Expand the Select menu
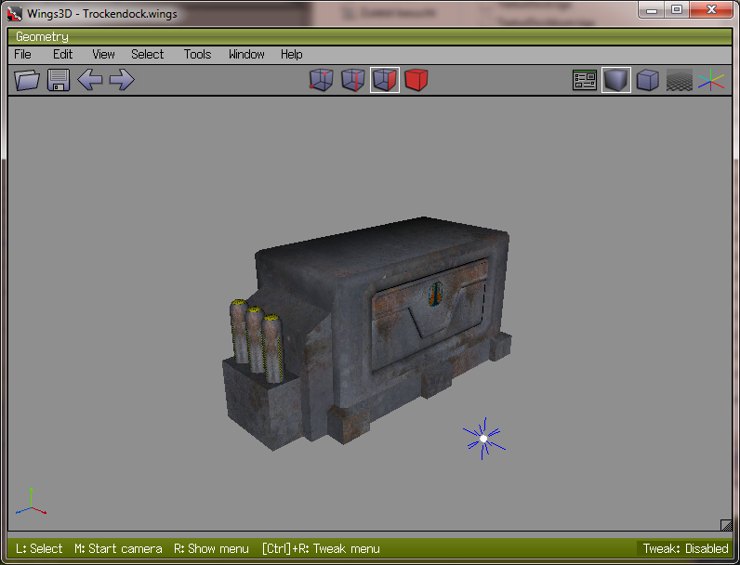740x565 pixels. pos(147,55)
